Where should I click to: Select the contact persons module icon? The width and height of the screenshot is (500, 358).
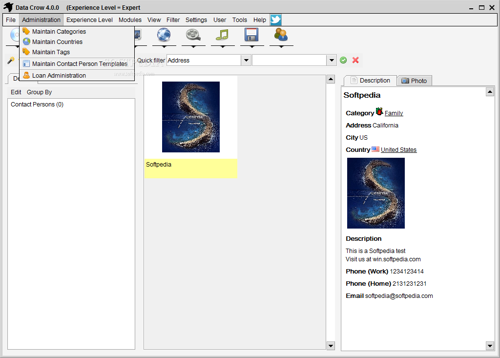click(281, 35)
